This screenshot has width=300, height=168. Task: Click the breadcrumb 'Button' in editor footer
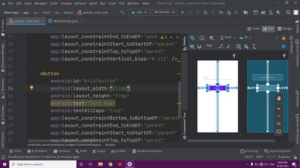click(110, 145)
